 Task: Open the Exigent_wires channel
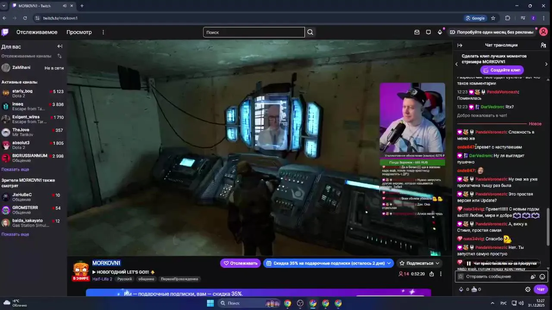(33, 119)
